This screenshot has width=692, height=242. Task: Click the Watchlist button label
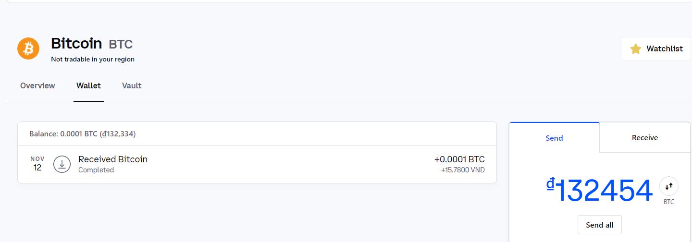(x=665, y=48)
